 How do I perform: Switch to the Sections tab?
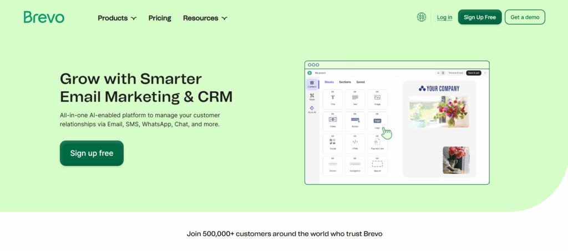tap(345, 82)
